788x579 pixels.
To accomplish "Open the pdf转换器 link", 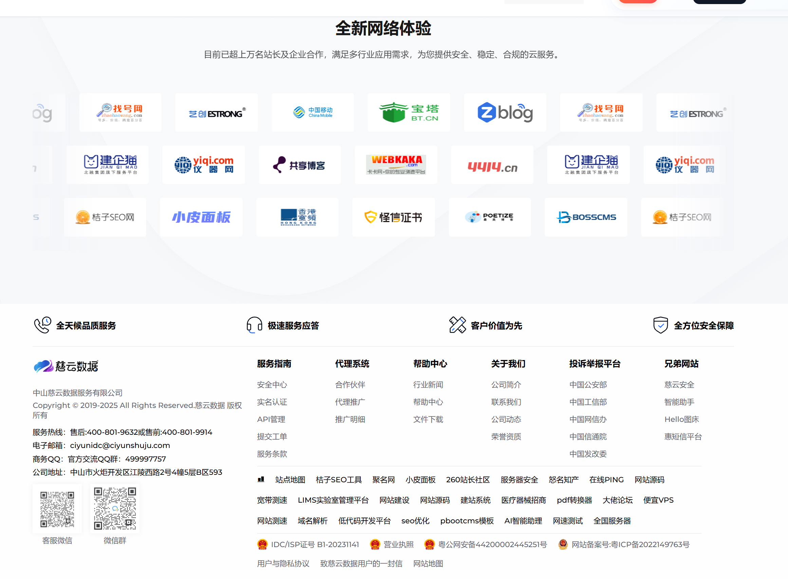I will tap(575, 501).
